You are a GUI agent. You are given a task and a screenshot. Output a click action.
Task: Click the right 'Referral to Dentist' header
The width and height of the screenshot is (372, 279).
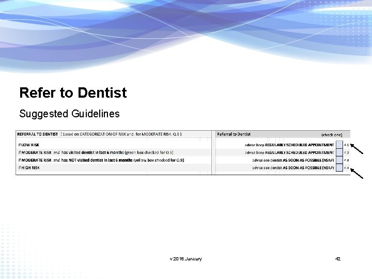point(234,134)
